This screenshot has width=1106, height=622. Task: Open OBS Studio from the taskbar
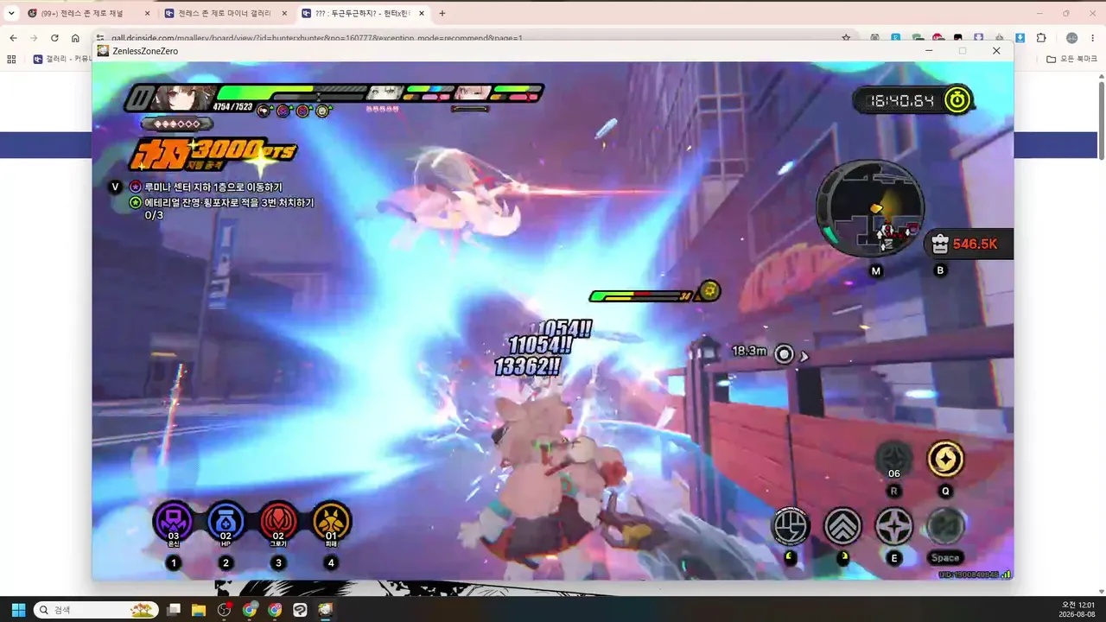tap(225, 610)
